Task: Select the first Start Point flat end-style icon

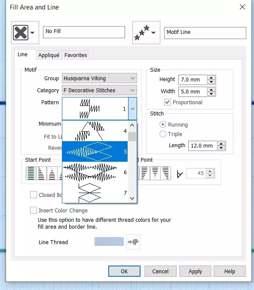Action: coord(31,173)
